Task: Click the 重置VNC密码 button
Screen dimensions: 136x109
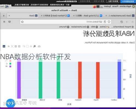Action: pyautogui.click(x=99, y=1)
